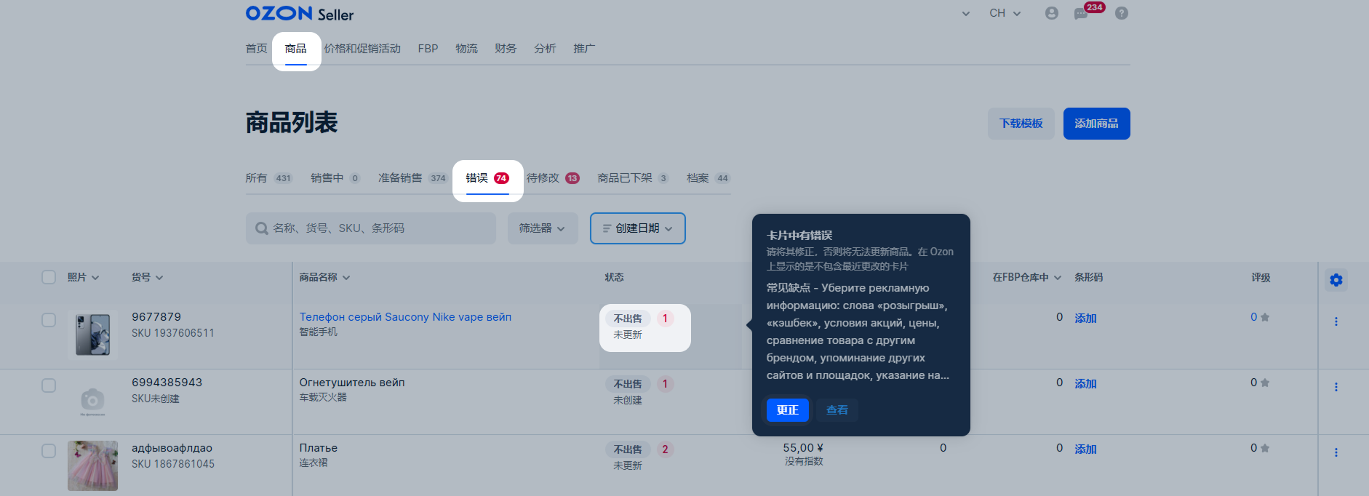Click the search magnifier icon
This screenshot has width=1369, height=496.
click(x=262, y=228)
